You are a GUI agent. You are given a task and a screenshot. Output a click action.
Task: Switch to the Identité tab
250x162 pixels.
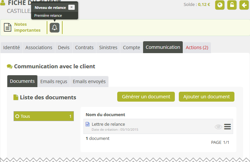pos(12,48)
